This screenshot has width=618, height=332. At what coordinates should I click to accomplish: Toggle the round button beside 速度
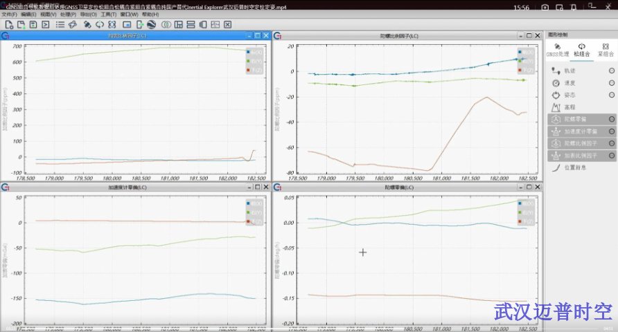pos(611,83)
